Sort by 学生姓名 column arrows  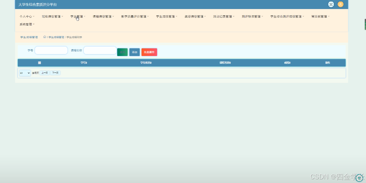point(151,63)
